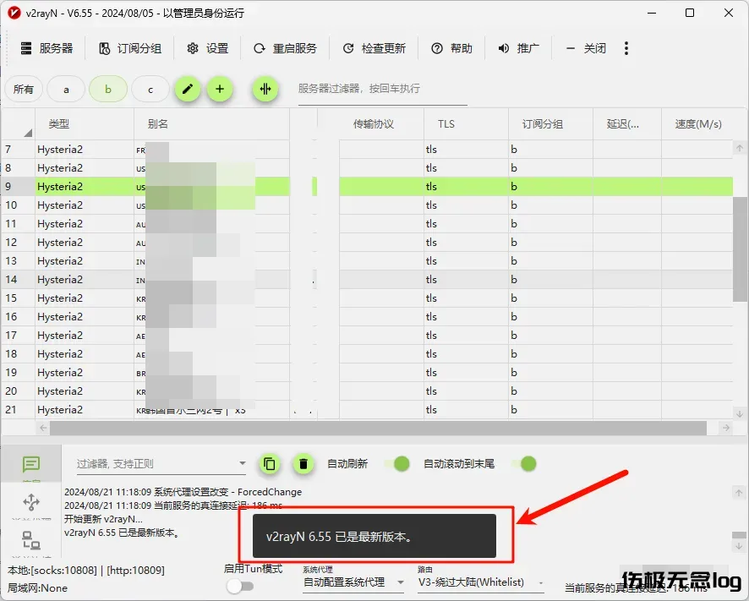Click left arrow of horizontal scrollbar
Screen dimensions: 749x601
pyautogui.click(x=43, y=428)
